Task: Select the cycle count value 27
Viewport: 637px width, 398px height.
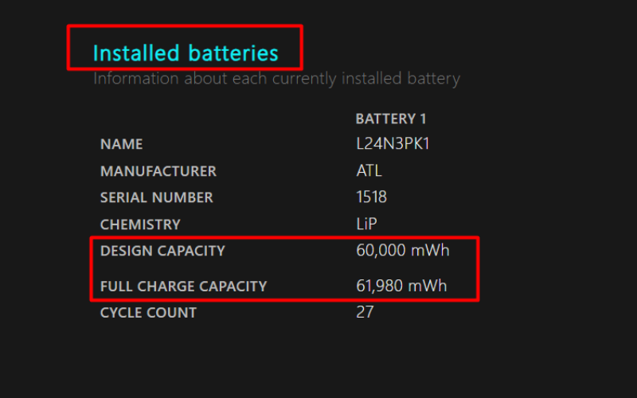Action: tap(365, 312)
